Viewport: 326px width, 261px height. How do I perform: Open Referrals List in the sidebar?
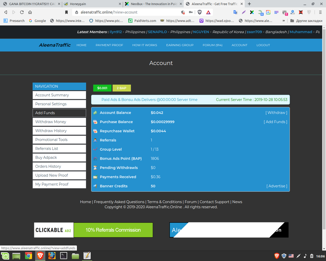pyautogui.click(x=59, y=149)
